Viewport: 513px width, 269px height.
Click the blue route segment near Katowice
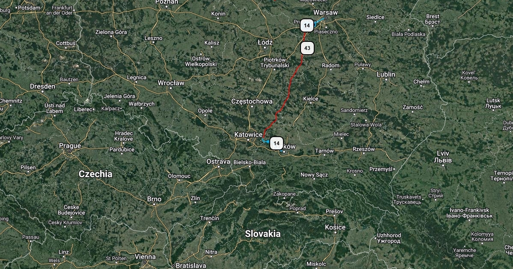[x=265, y=140]
